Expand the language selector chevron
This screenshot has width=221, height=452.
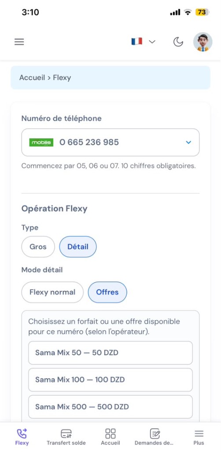[x=152, y=42]
